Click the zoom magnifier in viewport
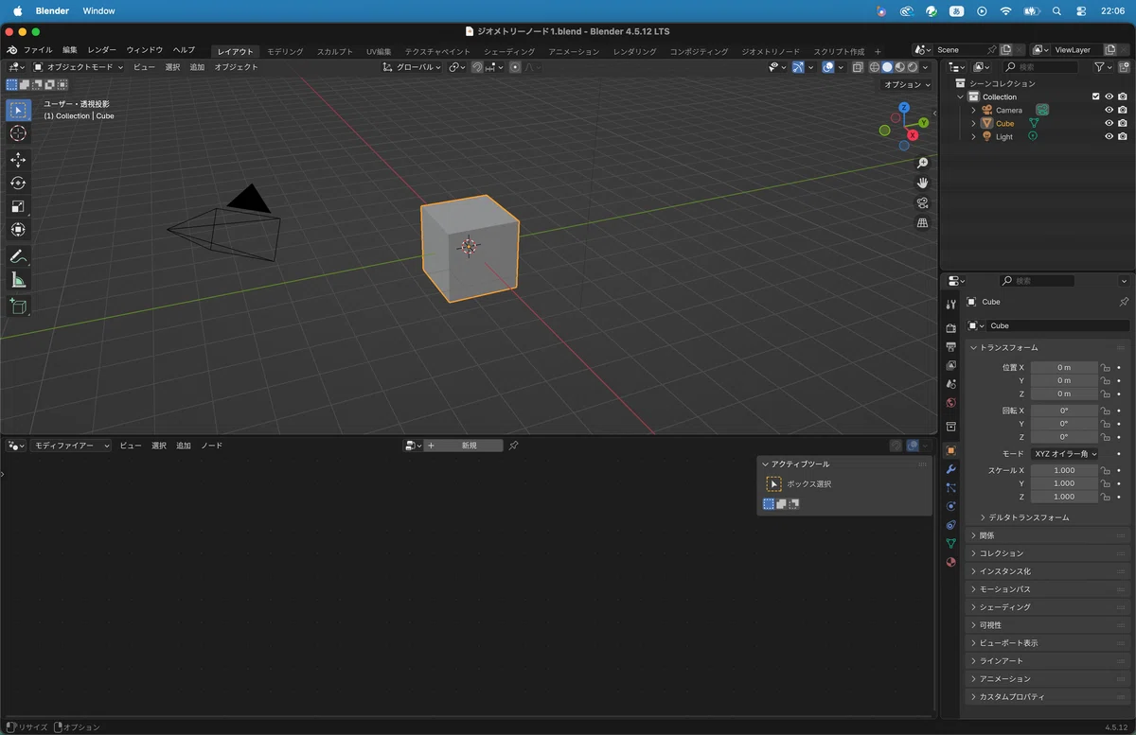 pyautogui.click(x=923, y=163)
